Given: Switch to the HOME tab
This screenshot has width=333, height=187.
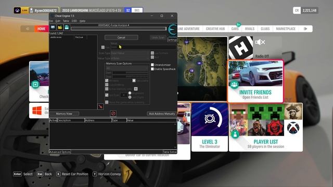Looking at the screenshot, I should (42, 29).
